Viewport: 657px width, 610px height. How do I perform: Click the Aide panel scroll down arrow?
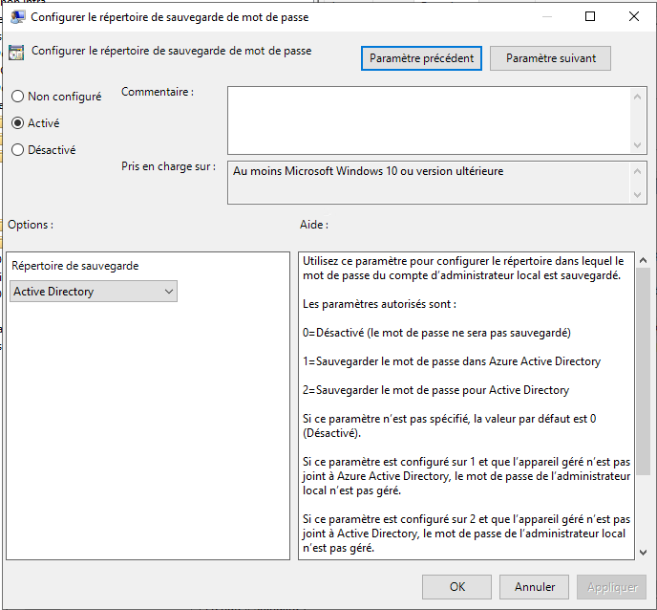click(644, 553)
